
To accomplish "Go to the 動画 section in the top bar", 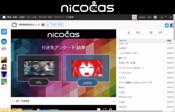I will click(x=9, y=17).
